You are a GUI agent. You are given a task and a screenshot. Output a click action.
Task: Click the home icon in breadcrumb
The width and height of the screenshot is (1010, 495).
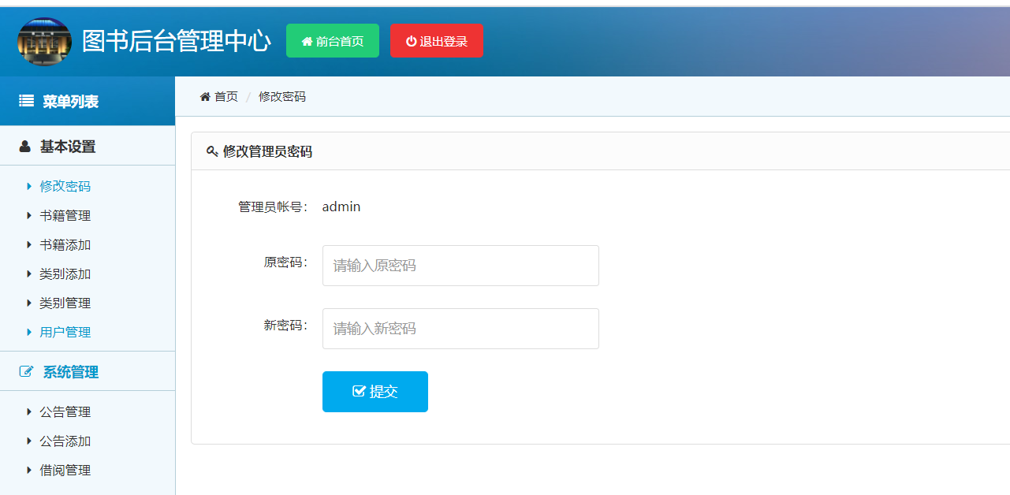(x=205, y=97)
